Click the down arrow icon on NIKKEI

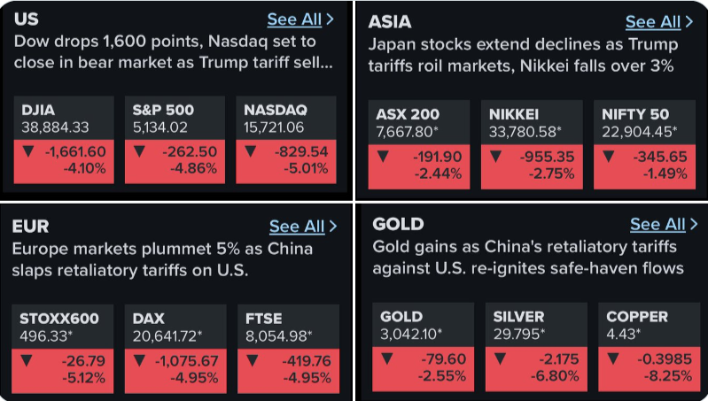(x=497, y=157)
